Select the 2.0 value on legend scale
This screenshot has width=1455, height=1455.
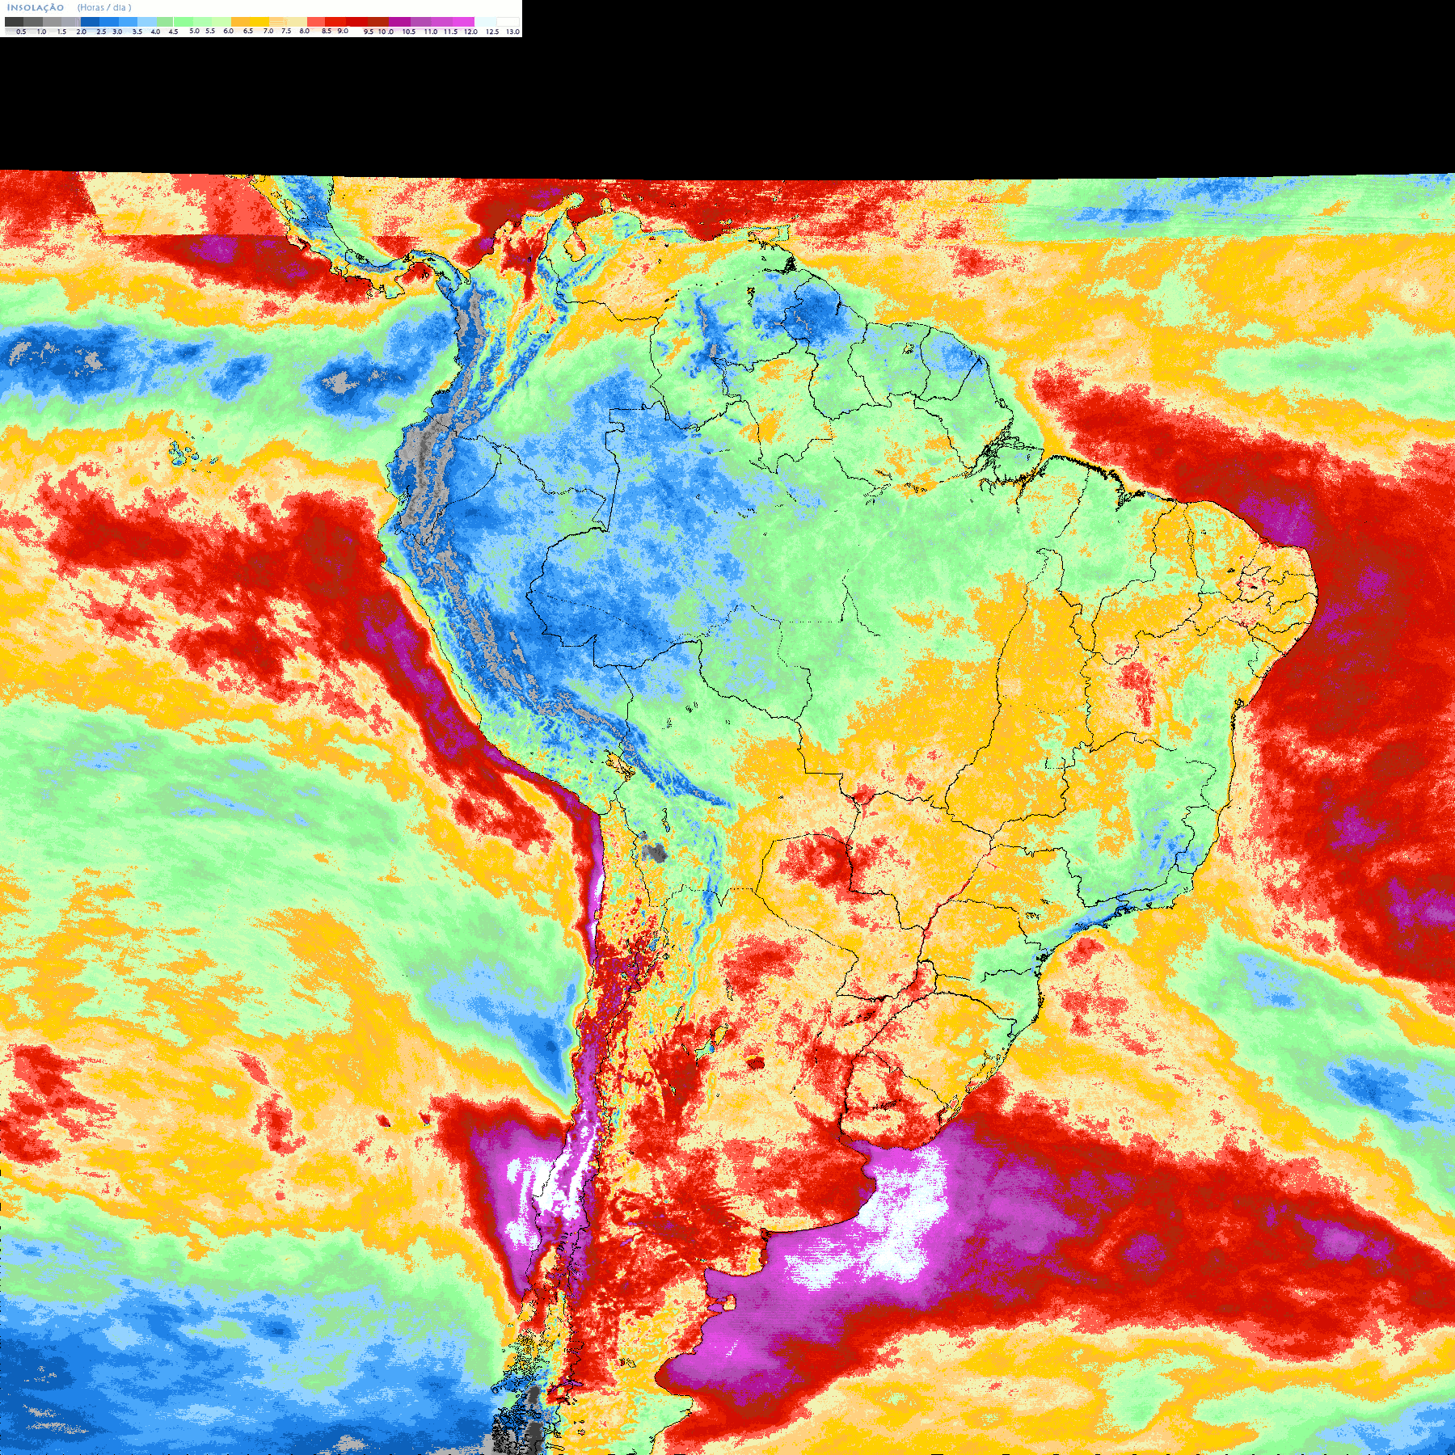82,32
